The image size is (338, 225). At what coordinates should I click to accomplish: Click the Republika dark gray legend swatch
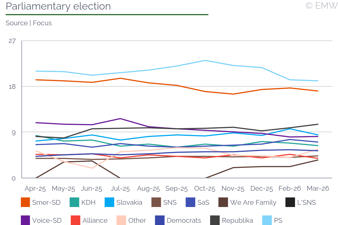coord(215,220)
